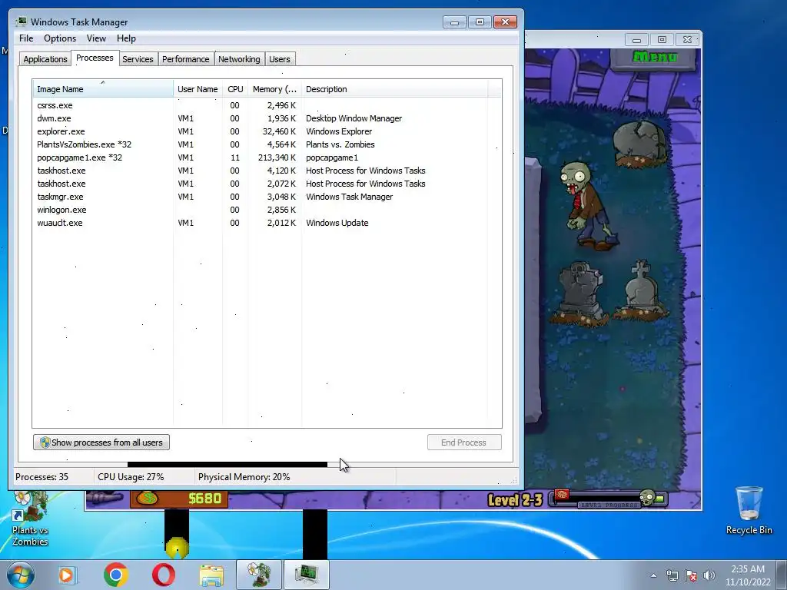Click the skull-carved gravestone in the game

[x=579, y=293]
